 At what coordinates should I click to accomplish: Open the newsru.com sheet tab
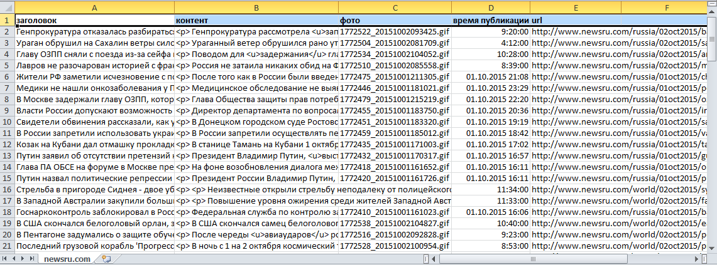[x=68, y=259]
